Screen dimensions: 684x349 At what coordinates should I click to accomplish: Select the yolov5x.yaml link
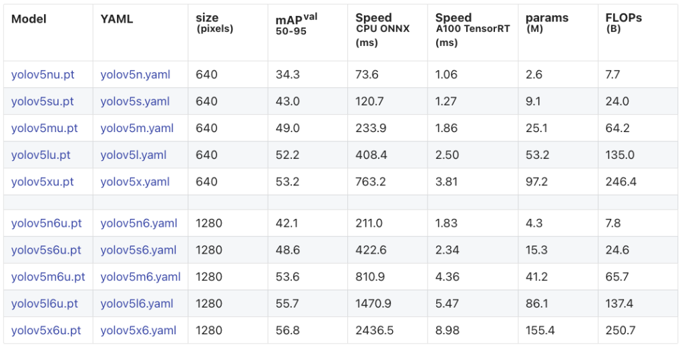[x=135, y=182]
